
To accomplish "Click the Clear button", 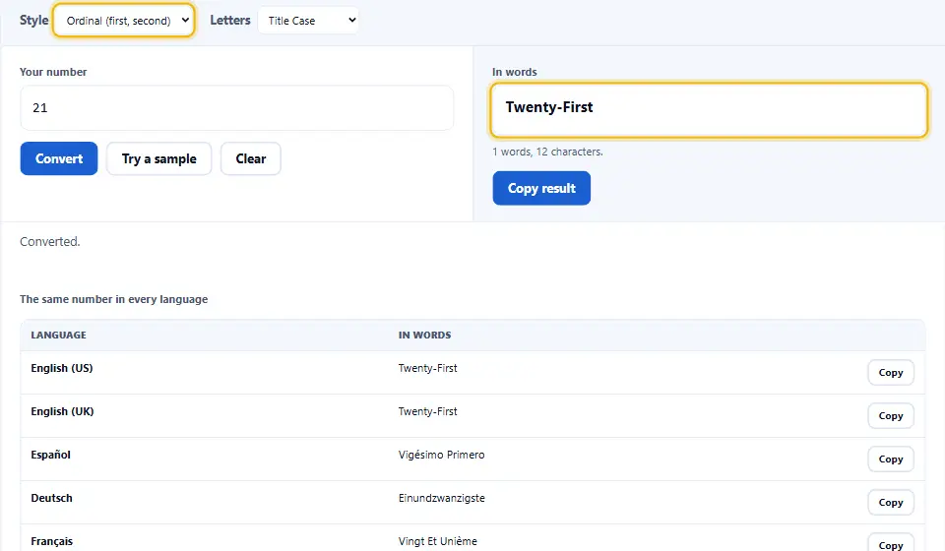I will point(251,158).
